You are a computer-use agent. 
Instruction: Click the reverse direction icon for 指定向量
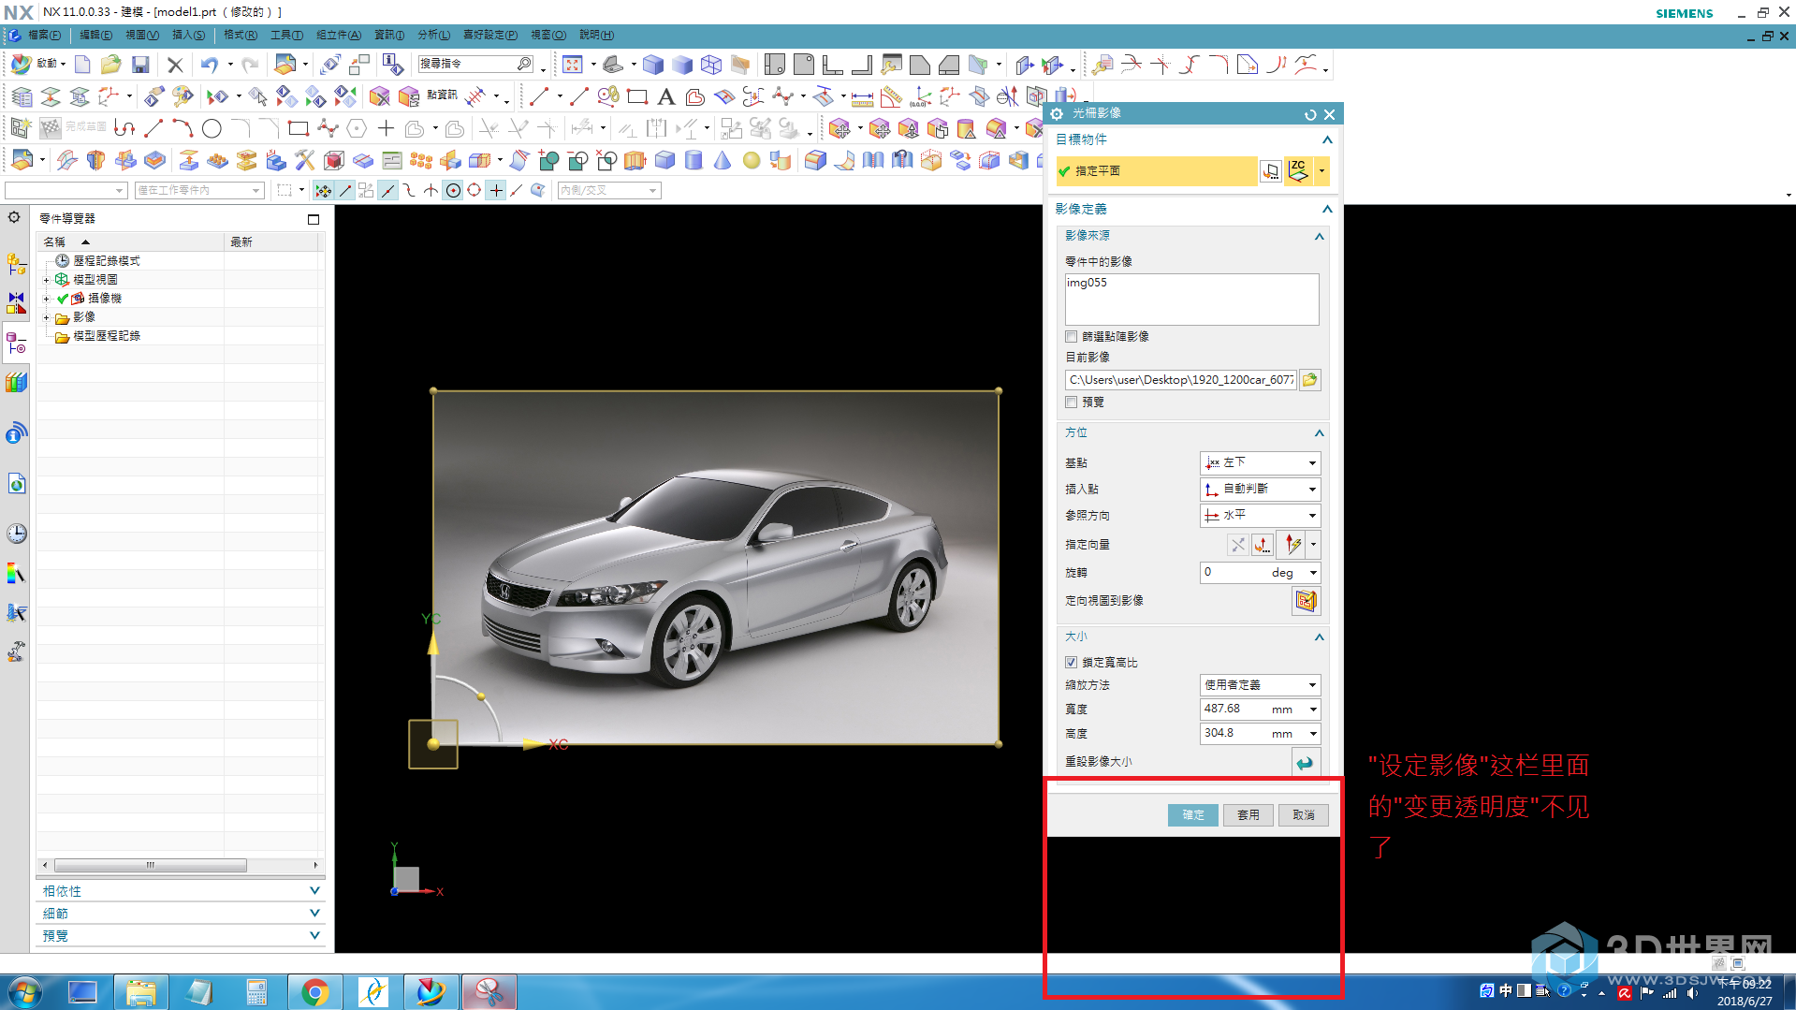(x=1237, y=544)
